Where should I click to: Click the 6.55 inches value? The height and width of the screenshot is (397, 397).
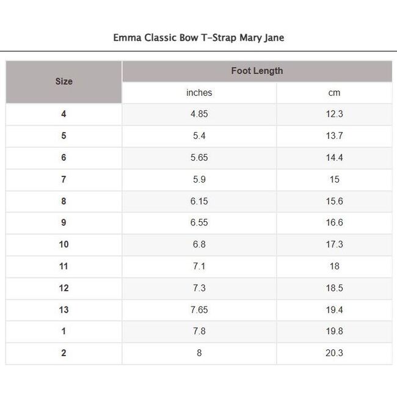pos(199,223)
